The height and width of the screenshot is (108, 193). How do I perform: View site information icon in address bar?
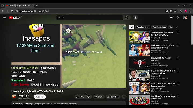tap(17, 11)
